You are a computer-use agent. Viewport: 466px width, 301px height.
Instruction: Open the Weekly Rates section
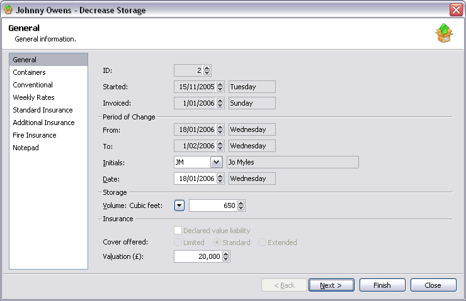point(33,97)
